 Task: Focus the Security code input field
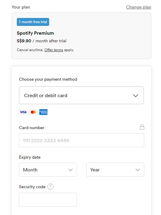point(48,200)
